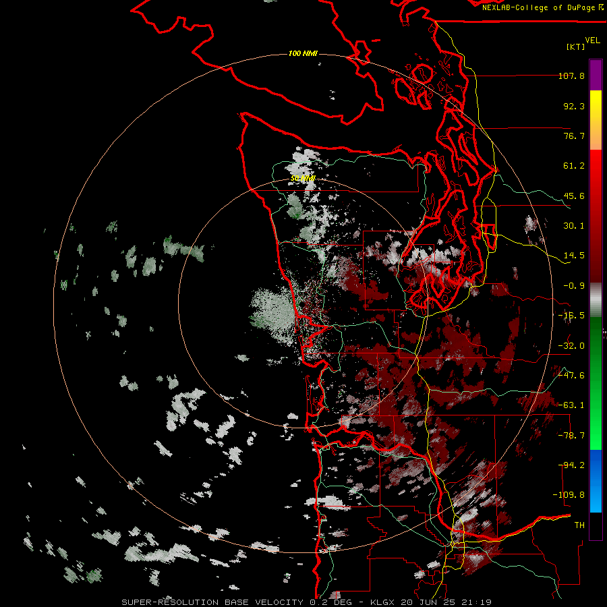
Task: Click the gray segment of the color bar
Action: (x=596, y=300)
